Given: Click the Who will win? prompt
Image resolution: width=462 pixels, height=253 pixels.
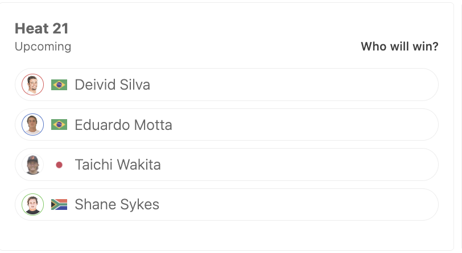Looking at the screenshot, I should point(399,47).
